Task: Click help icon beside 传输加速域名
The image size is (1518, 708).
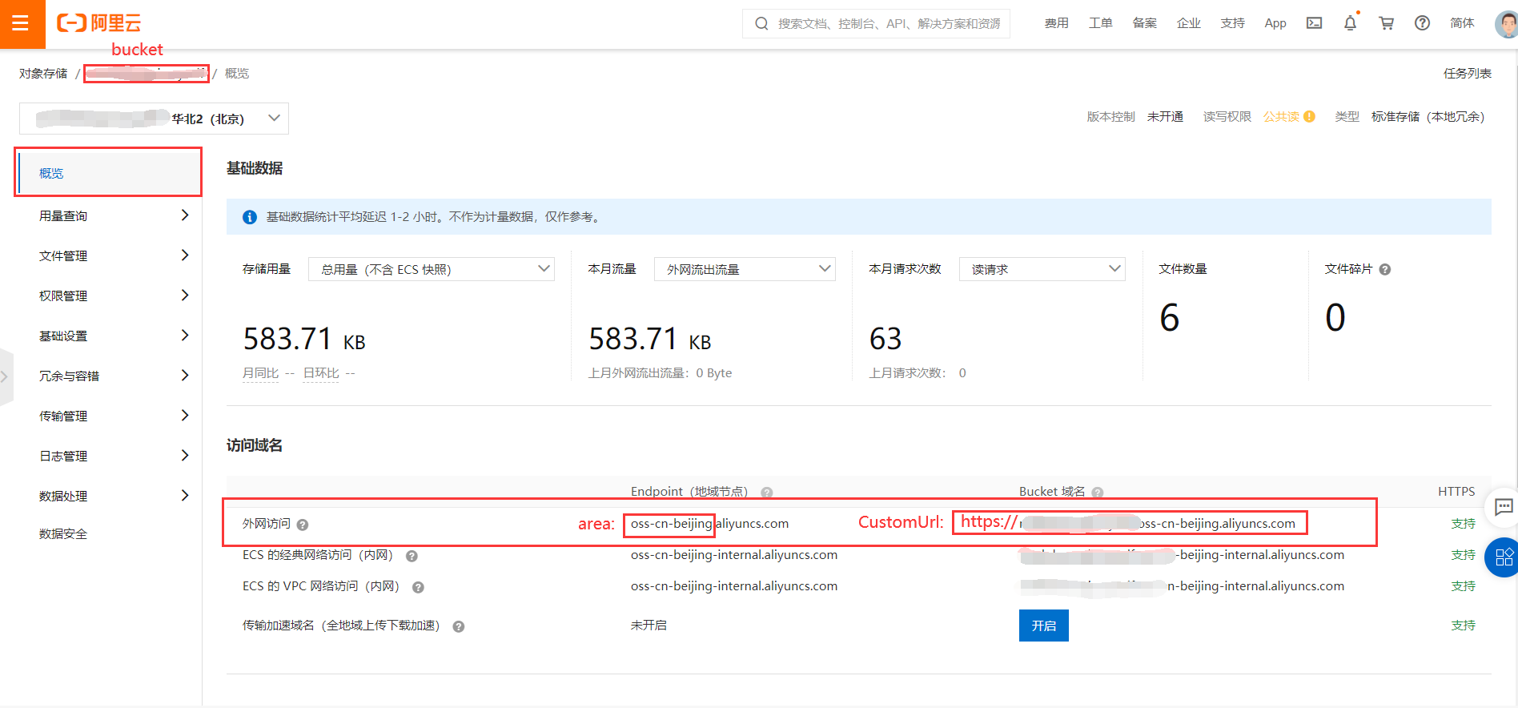Action: [x=459, y=626]
